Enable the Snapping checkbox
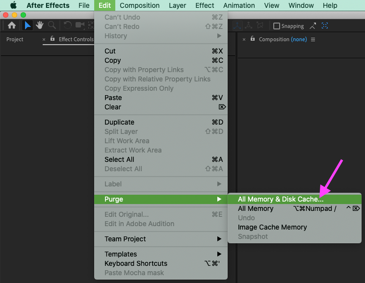Screen dimensions: 365x283 pos(277,26)
